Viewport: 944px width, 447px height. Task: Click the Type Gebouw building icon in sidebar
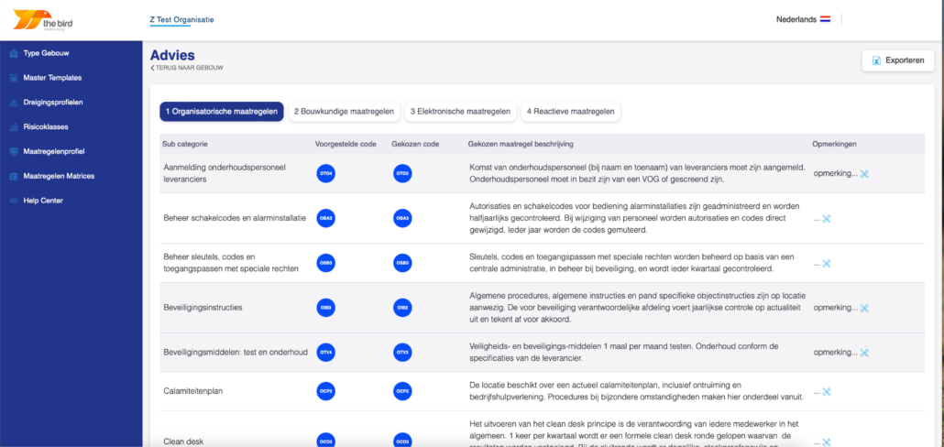coord(13,53)
